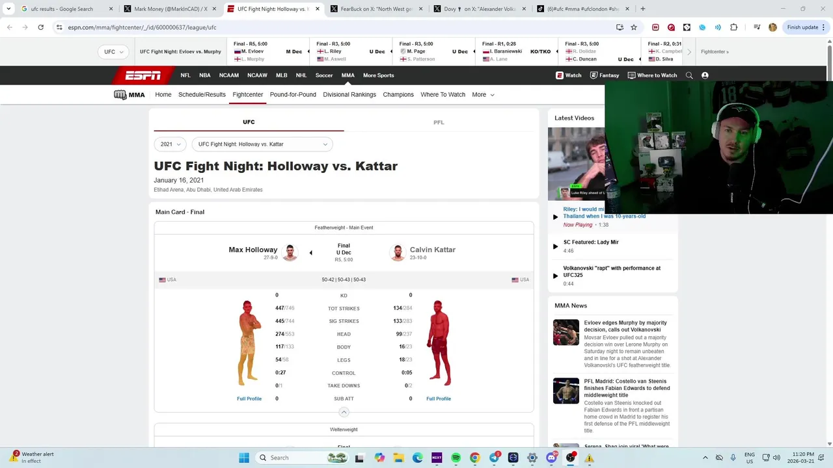The image size is (833, 468).
Task: Open the ESPN search magnifier icon
Action: (x=689, y=75)
